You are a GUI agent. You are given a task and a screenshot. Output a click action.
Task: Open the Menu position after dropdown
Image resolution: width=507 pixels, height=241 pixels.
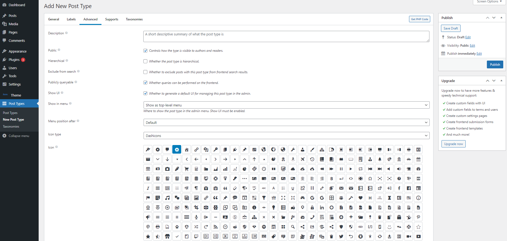pos(286,123)
